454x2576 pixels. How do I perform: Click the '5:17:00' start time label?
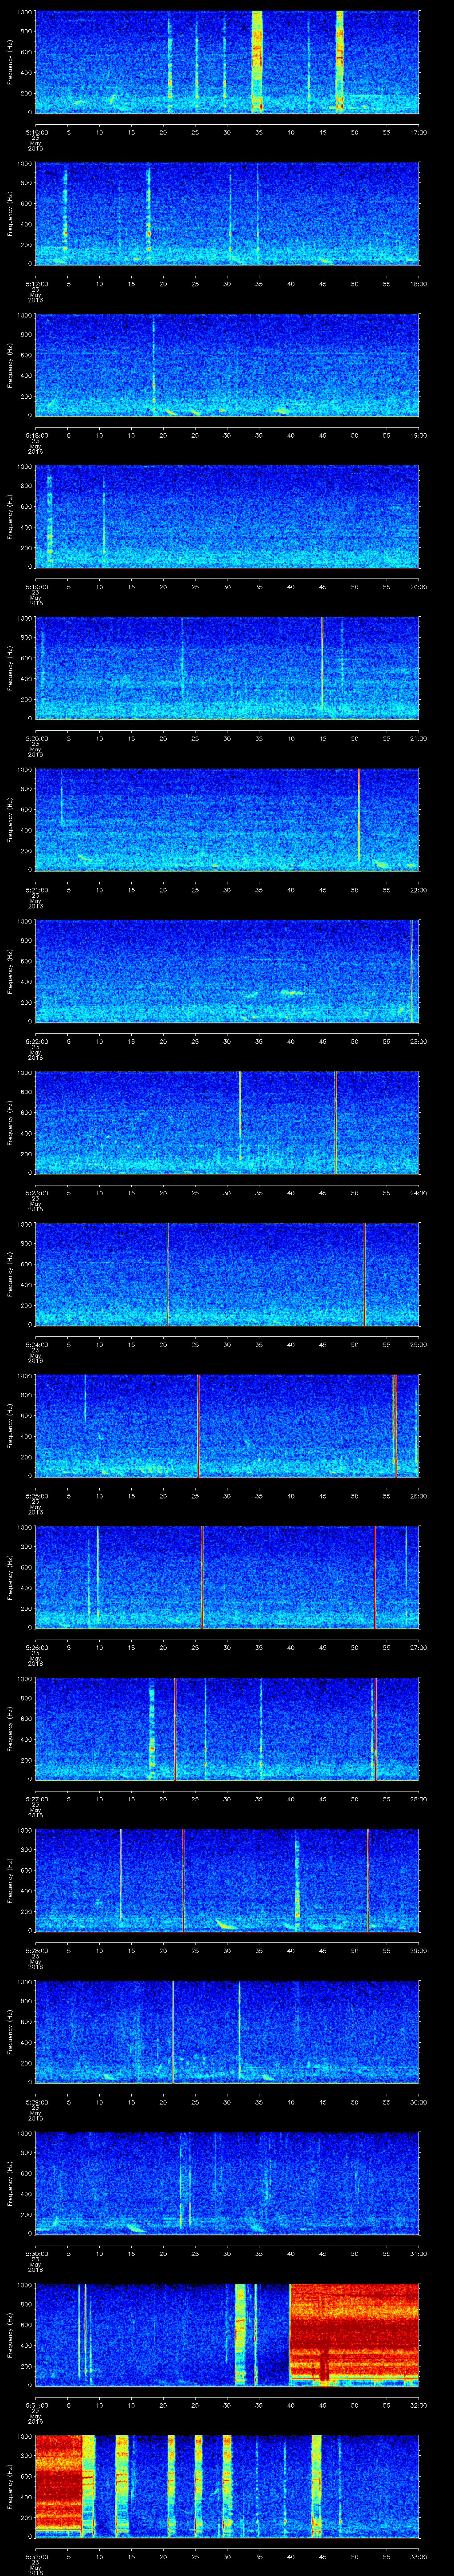point(36,284)
